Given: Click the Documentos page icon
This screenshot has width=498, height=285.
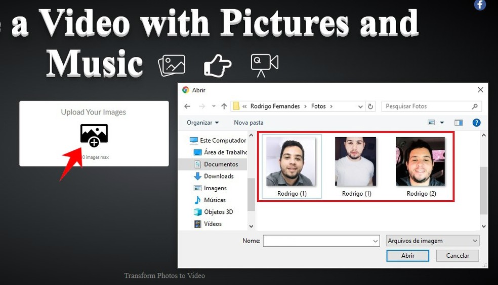Looking at the screenshot, I should click(197, 164).
